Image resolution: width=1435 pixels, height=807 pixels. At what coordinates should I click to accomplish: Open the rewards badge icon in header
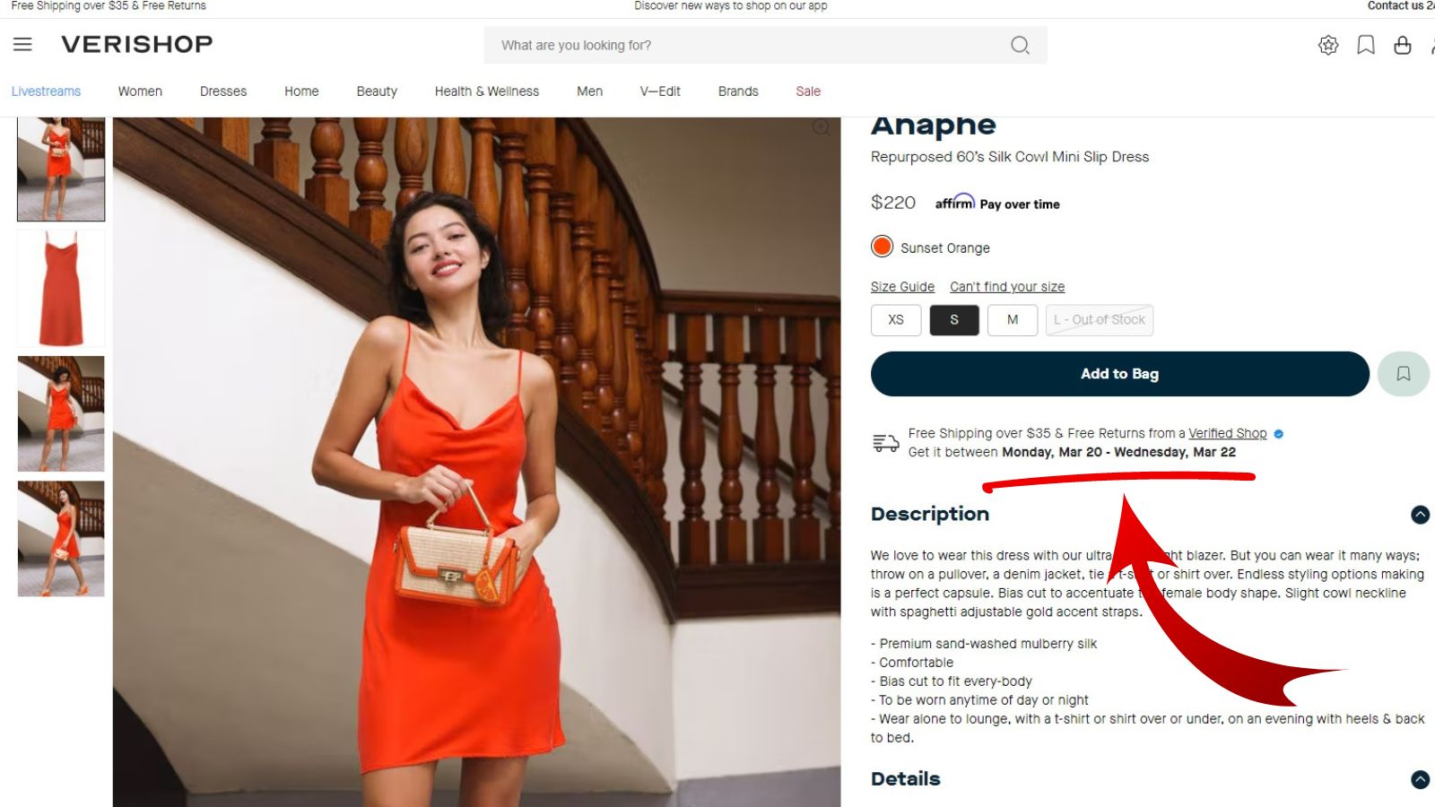click(x=1328, y=45)
